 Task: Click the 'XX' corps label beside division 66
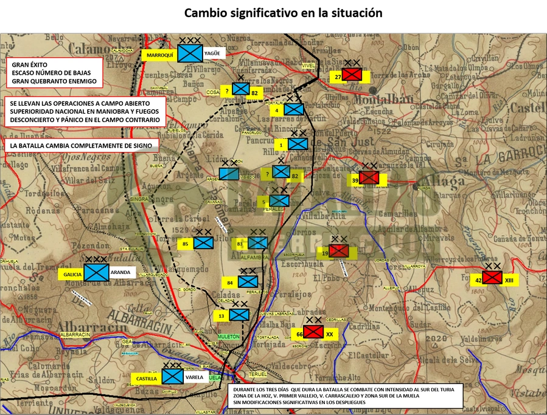(329, 334)
